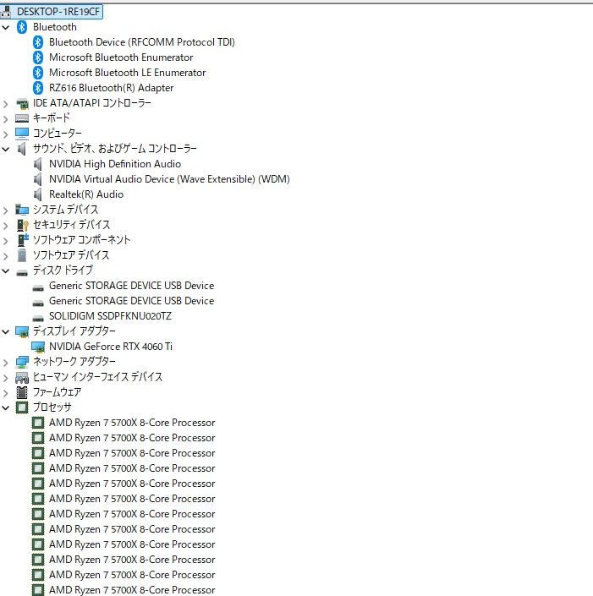The image size is (593, 596).
Task: Expand the ファームウェア category
Action: click(x=6, y=393)
